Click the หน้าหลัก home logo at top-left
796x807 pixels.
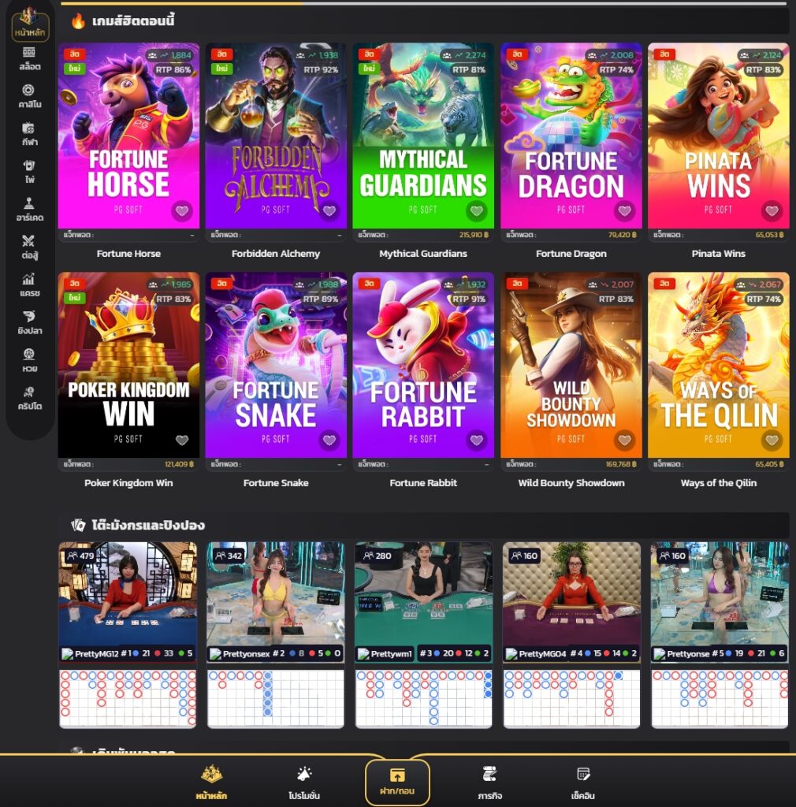click(x=31, y=24)
